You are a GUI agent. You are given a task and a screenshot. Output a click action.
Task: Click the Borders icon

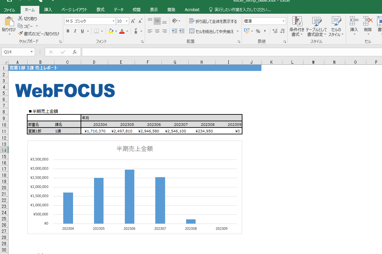(96, 31)
